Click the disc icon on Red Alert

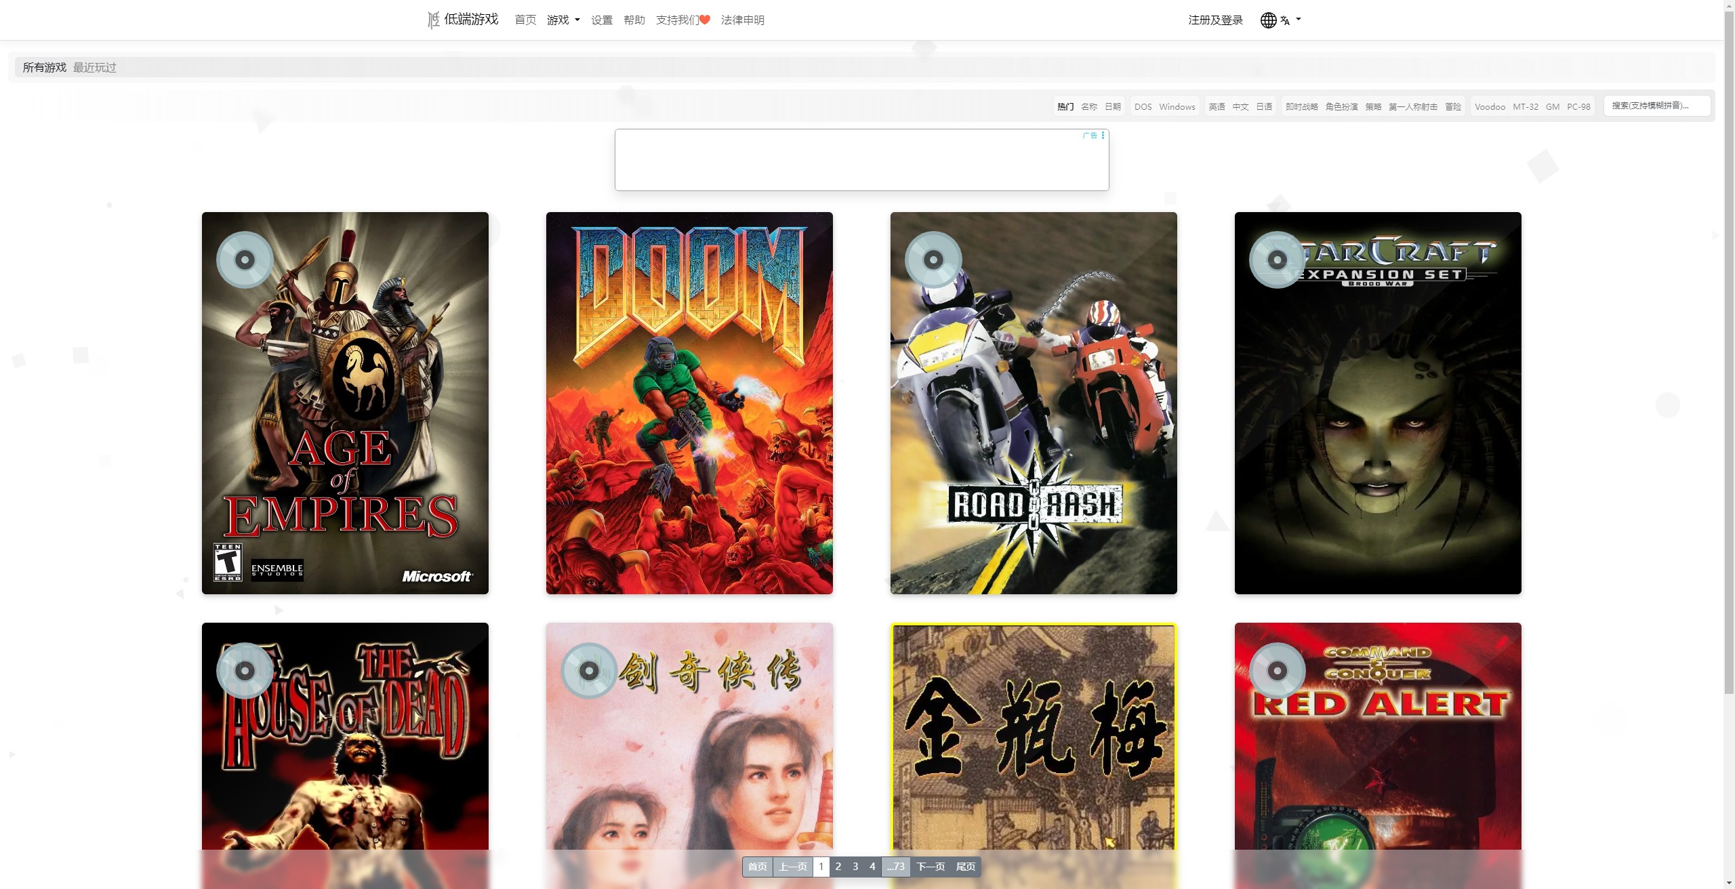click(x=1278, y=670)
